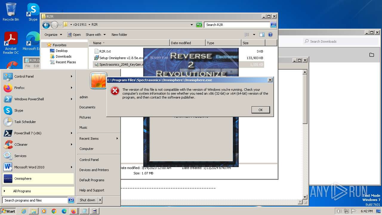Open Microsoft Edge from the taskbar
Screen dimensions: 382x215
pos(64,211)
